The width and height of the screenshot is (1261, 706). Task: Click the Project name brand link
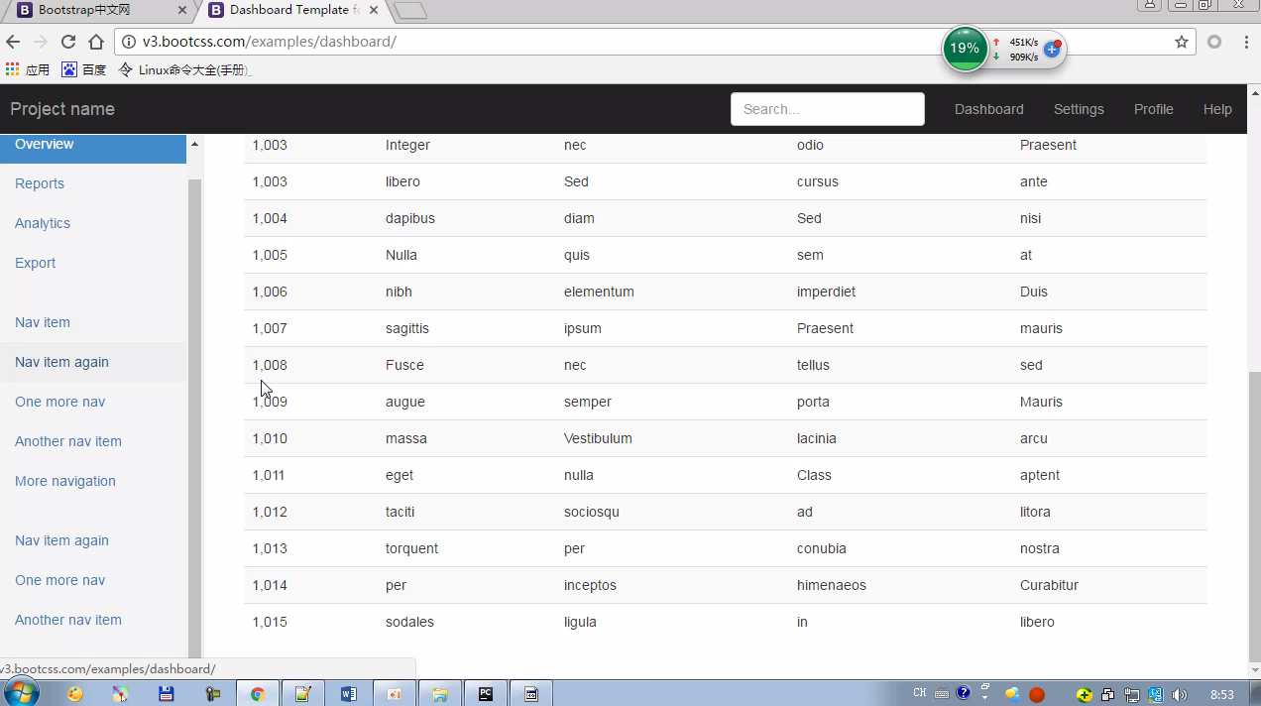[x=62, y=109]
